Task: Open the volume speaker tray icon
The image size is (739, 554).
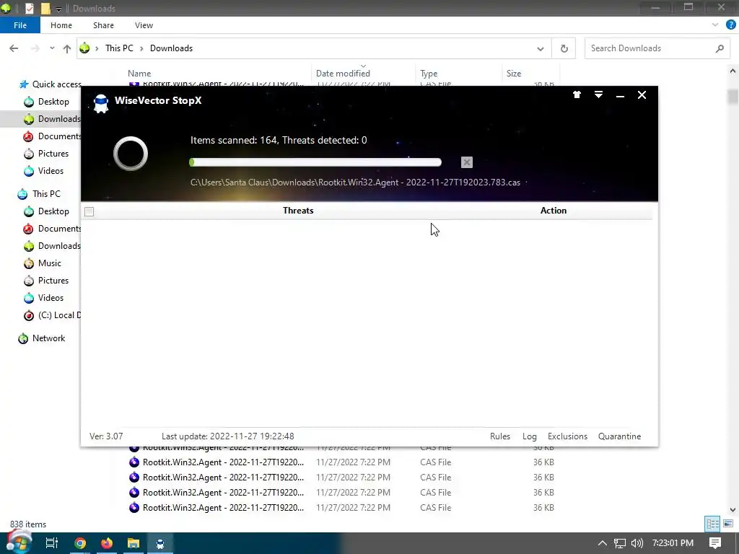Action: (637, 543)
